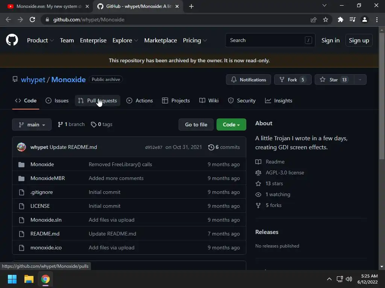
Task: Click network icon in system tray
Action: [x=340, y=279]
